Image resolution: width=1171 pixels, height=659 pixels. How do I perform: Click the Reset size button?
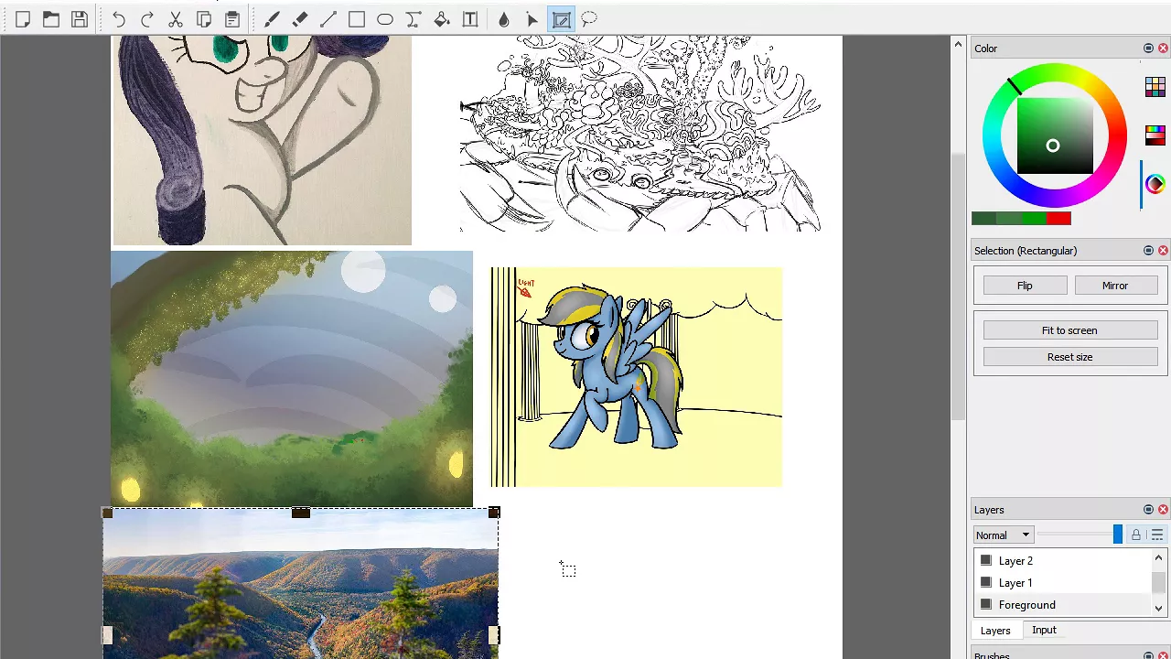tap(1069, 357)
